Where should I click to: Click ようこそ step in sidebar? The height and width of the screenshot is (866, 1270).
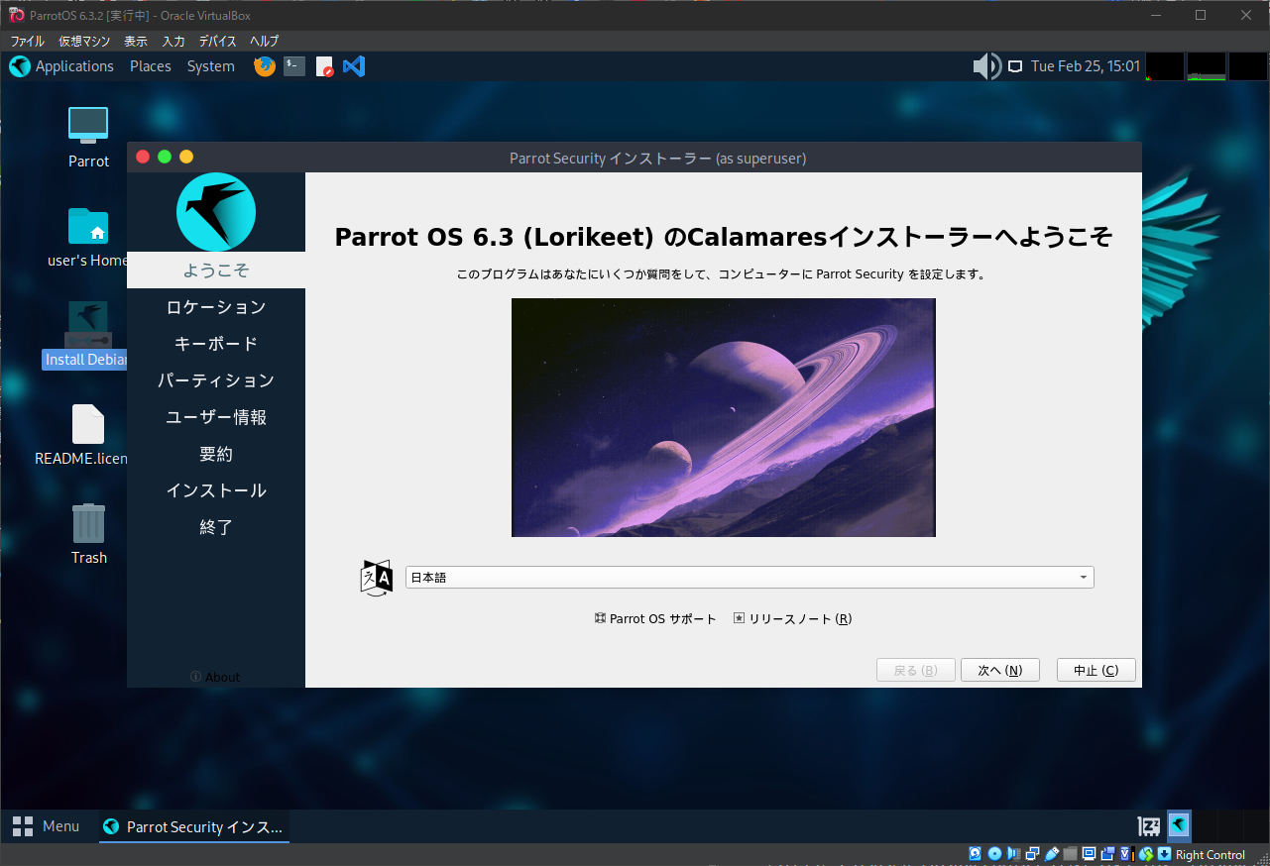click(216, 270)
